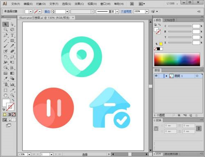The width and height of the screenshot is (205, 157).
Task: Select the Artboard tool
Action: [x=5, y=90]
